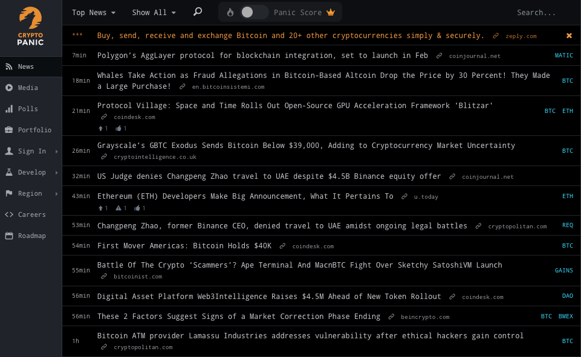The image size is (581, 357).
Task: Open the Polls sidebar section
Action: 31,109
